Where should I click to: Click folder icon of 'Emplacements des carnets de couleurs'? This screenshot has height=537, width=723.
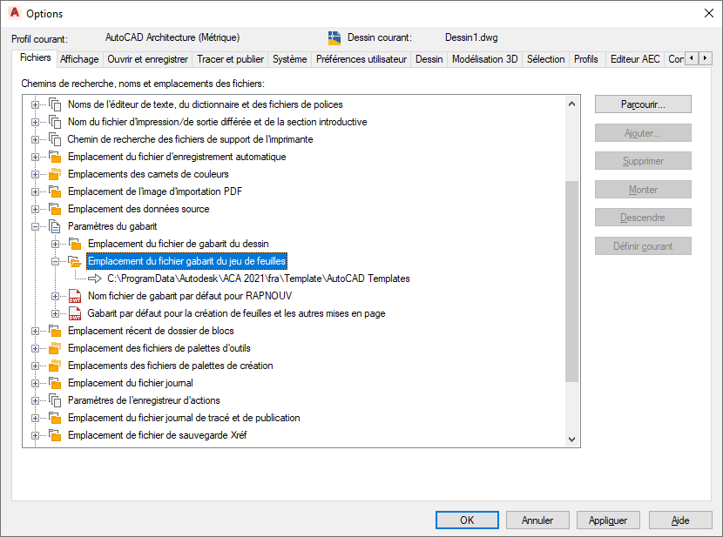coord(55,175)
